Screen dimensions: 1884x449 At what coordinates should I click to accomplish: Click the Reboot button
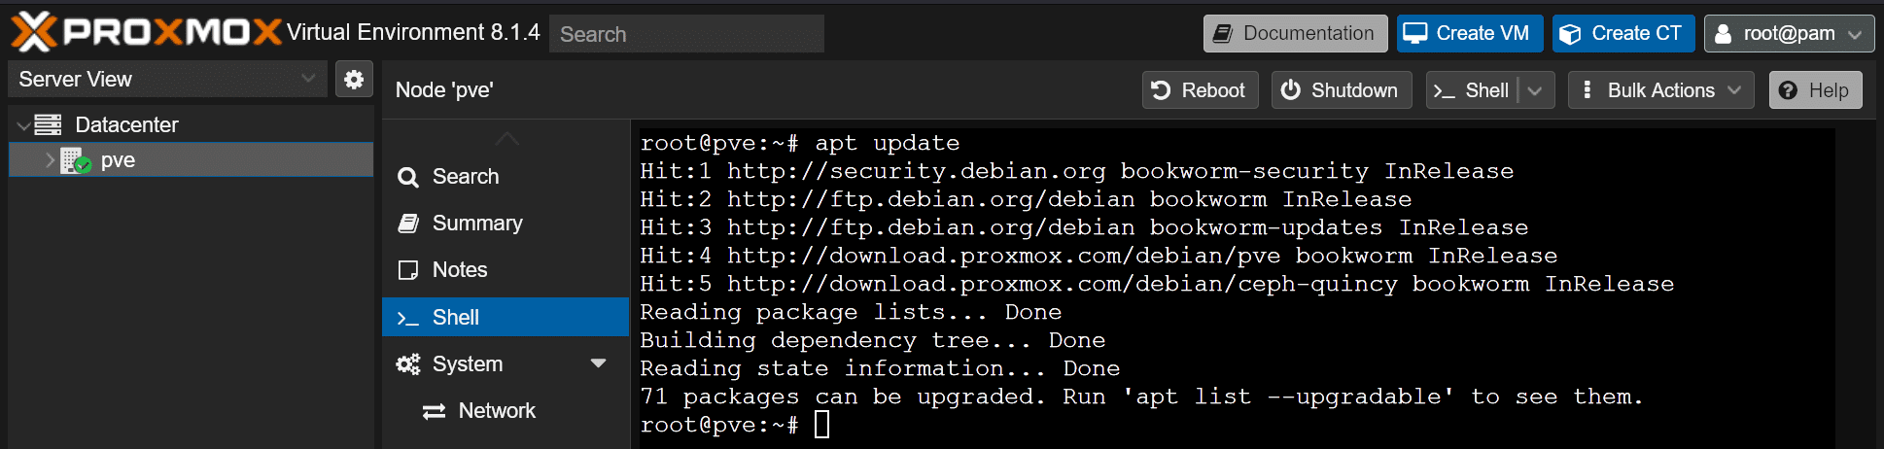pos(1200,90)
